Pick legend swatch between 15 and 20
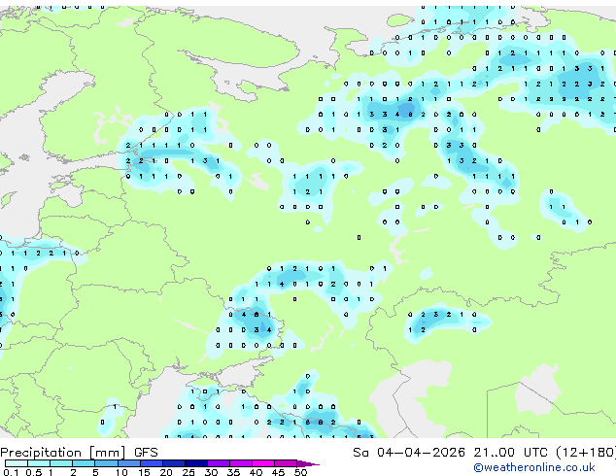Screen dimensions: 616x476 (x=152, y=463)
